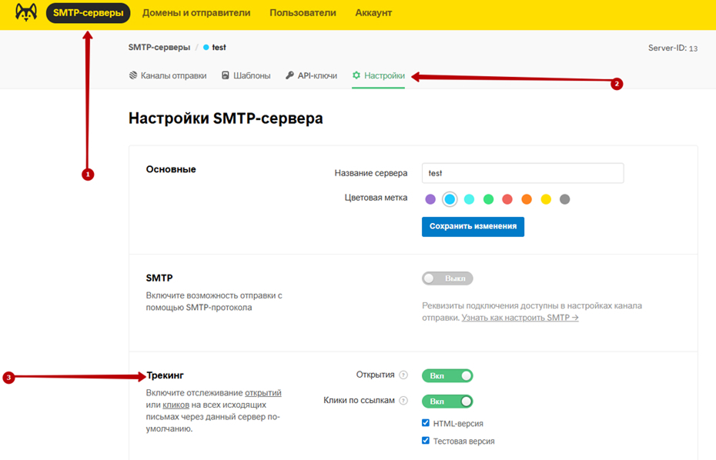
Task: Go to Аккаунт in top navigation
Action: [373, 13]
